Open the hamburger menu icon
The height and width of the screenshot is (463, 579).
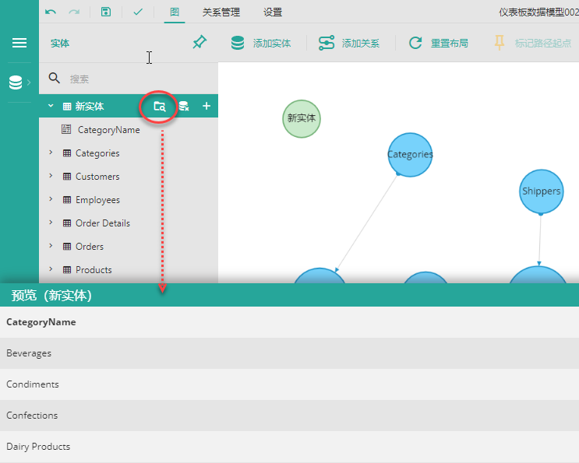tap(19, 43)
